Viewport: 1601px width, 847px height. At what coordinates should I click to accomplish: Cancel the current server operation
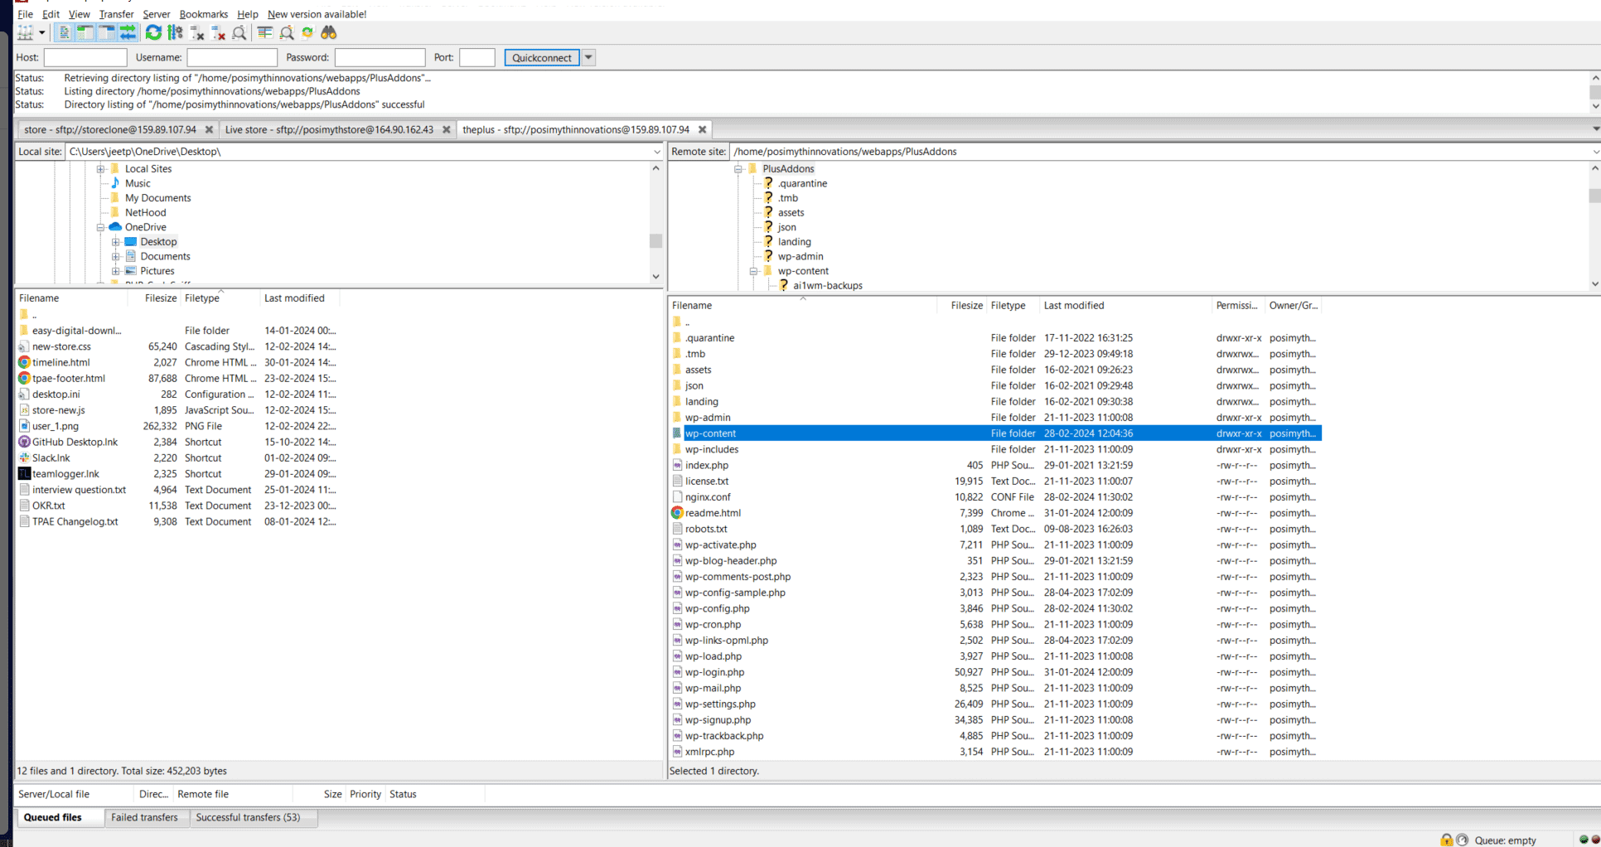[x=196, y=32]
